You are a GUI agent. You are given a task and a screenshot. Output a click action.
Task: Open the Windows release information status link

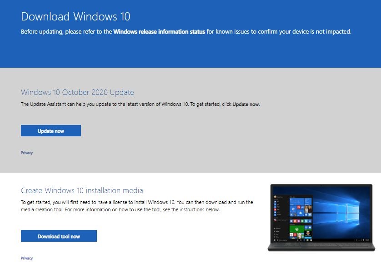coord(159,32)
